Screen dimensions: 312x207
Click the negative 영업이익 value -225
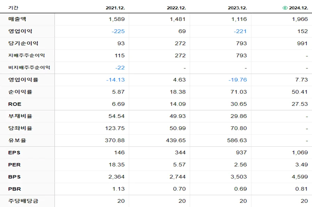pos(118,31)
